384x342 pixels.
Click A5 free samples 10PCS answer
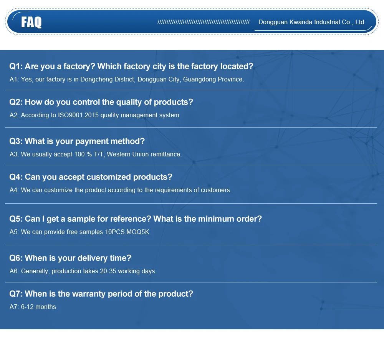coord(79,232)
